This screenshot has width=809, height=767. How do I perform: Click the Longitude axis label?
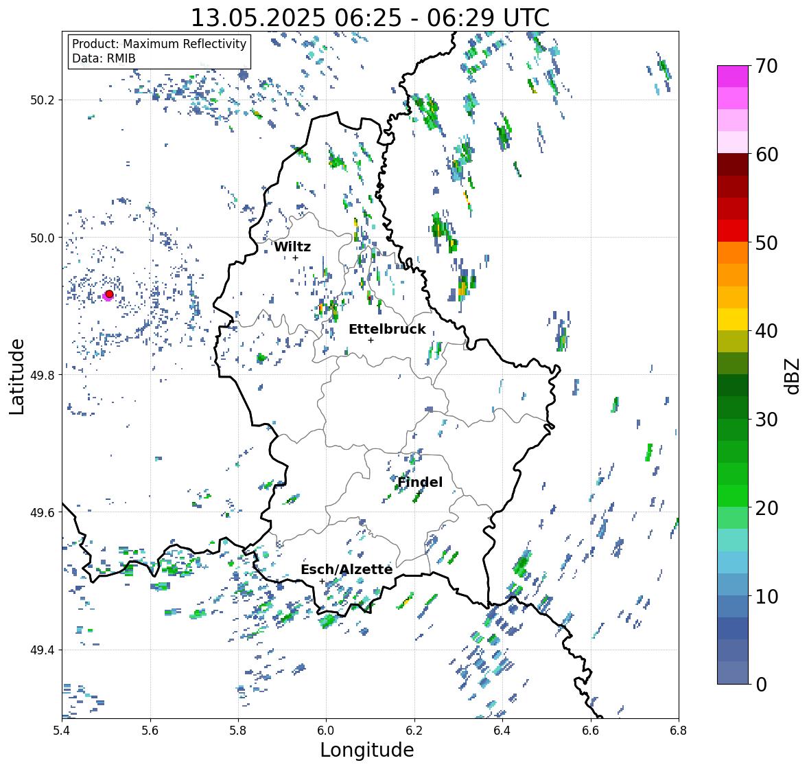[x=367, y=750]
